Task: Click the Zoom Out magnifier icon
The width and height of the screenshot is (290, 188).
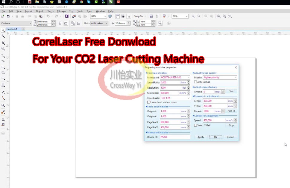Action: pos(199,16)
